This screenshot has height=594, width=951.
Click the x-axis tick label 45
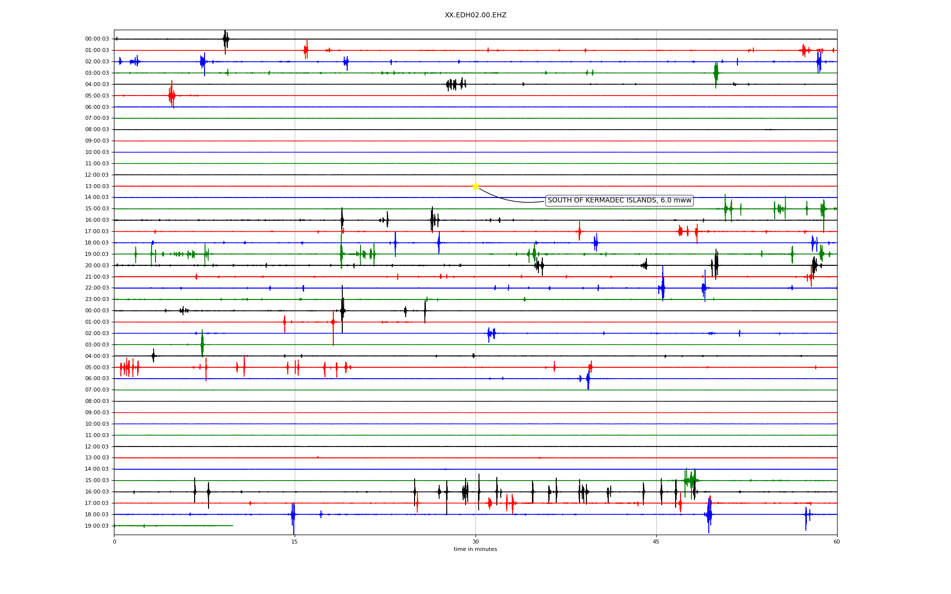[656, 542]
